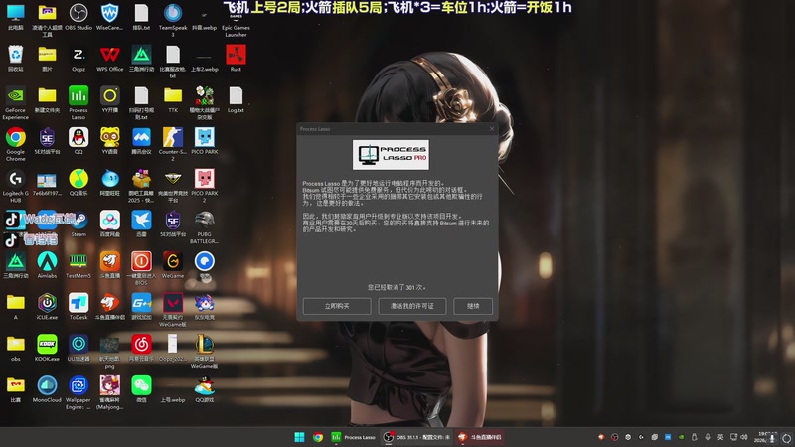Click the 英 input method indicator
This screenshot has height=447, width=795.
tap(720, 437)
